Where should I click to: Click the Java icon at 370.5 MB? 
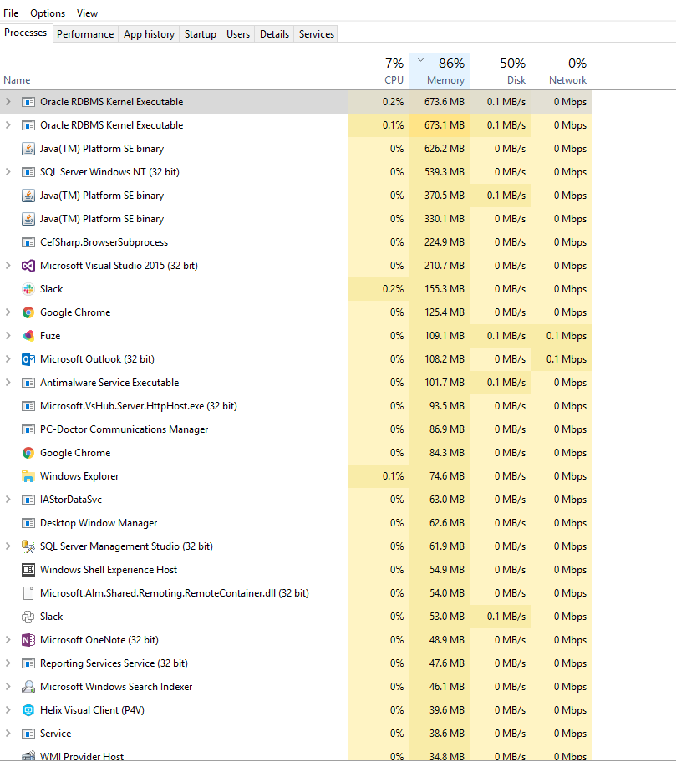coord(28,196)
